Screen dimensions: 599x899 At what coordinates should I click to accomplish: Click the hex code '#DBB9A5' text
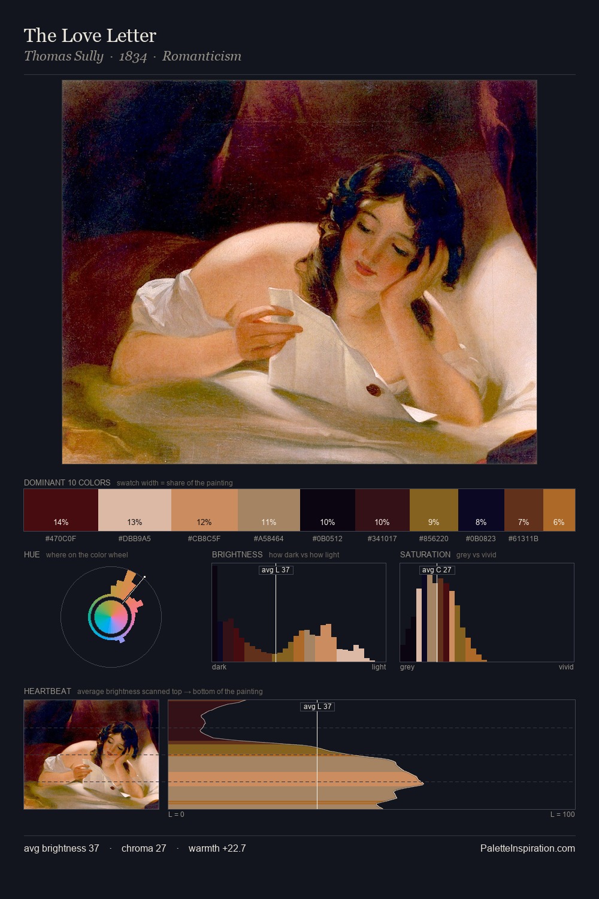pos(135,539)
